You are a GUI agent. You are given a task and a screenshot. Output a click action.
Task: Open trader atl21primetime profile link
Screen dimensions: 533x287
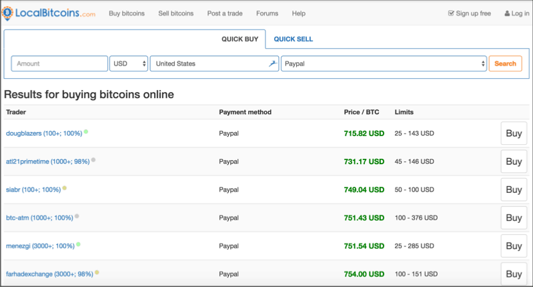pyautogui.click(x=47, y=162)
